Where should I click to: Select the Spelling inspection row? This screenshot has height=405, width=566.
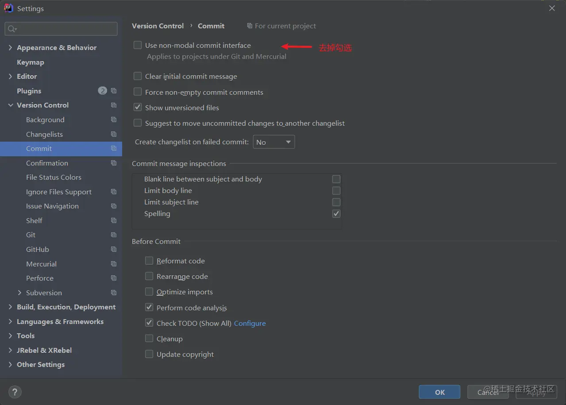pyautogui.click(x=237, y=213)
